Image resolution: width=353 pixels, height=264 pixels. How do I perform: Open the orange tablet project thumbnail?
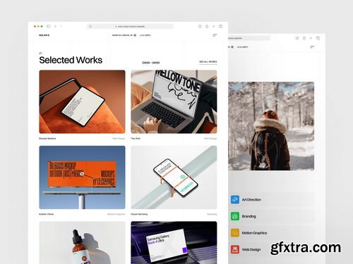(x=82, y=101)
